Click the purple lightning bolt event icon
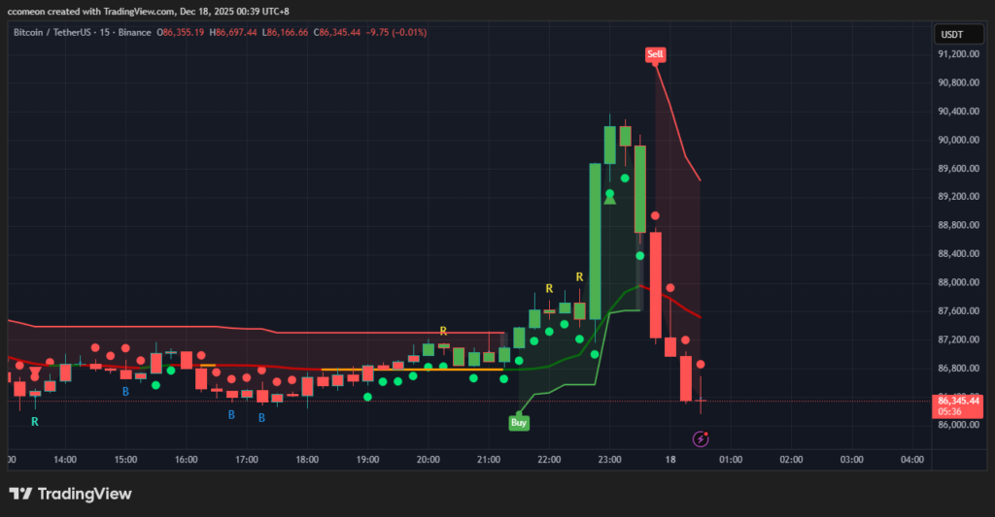The image size is (995, 517). coord(702,439)
